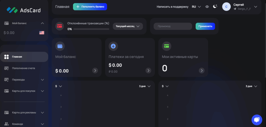Image resolution: width=266 pixels, height=127 pixels.
Task: Expand the Карты для покупок chevron
Action: coord(42,91)
